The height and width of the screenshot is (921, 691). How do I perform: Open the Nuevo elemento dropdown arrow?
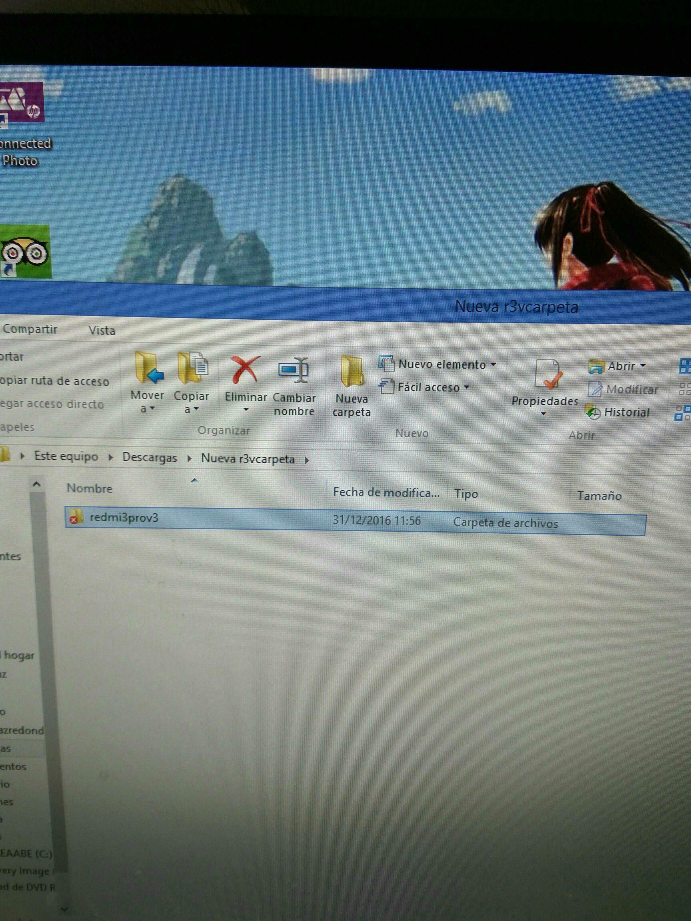[493, 364]
